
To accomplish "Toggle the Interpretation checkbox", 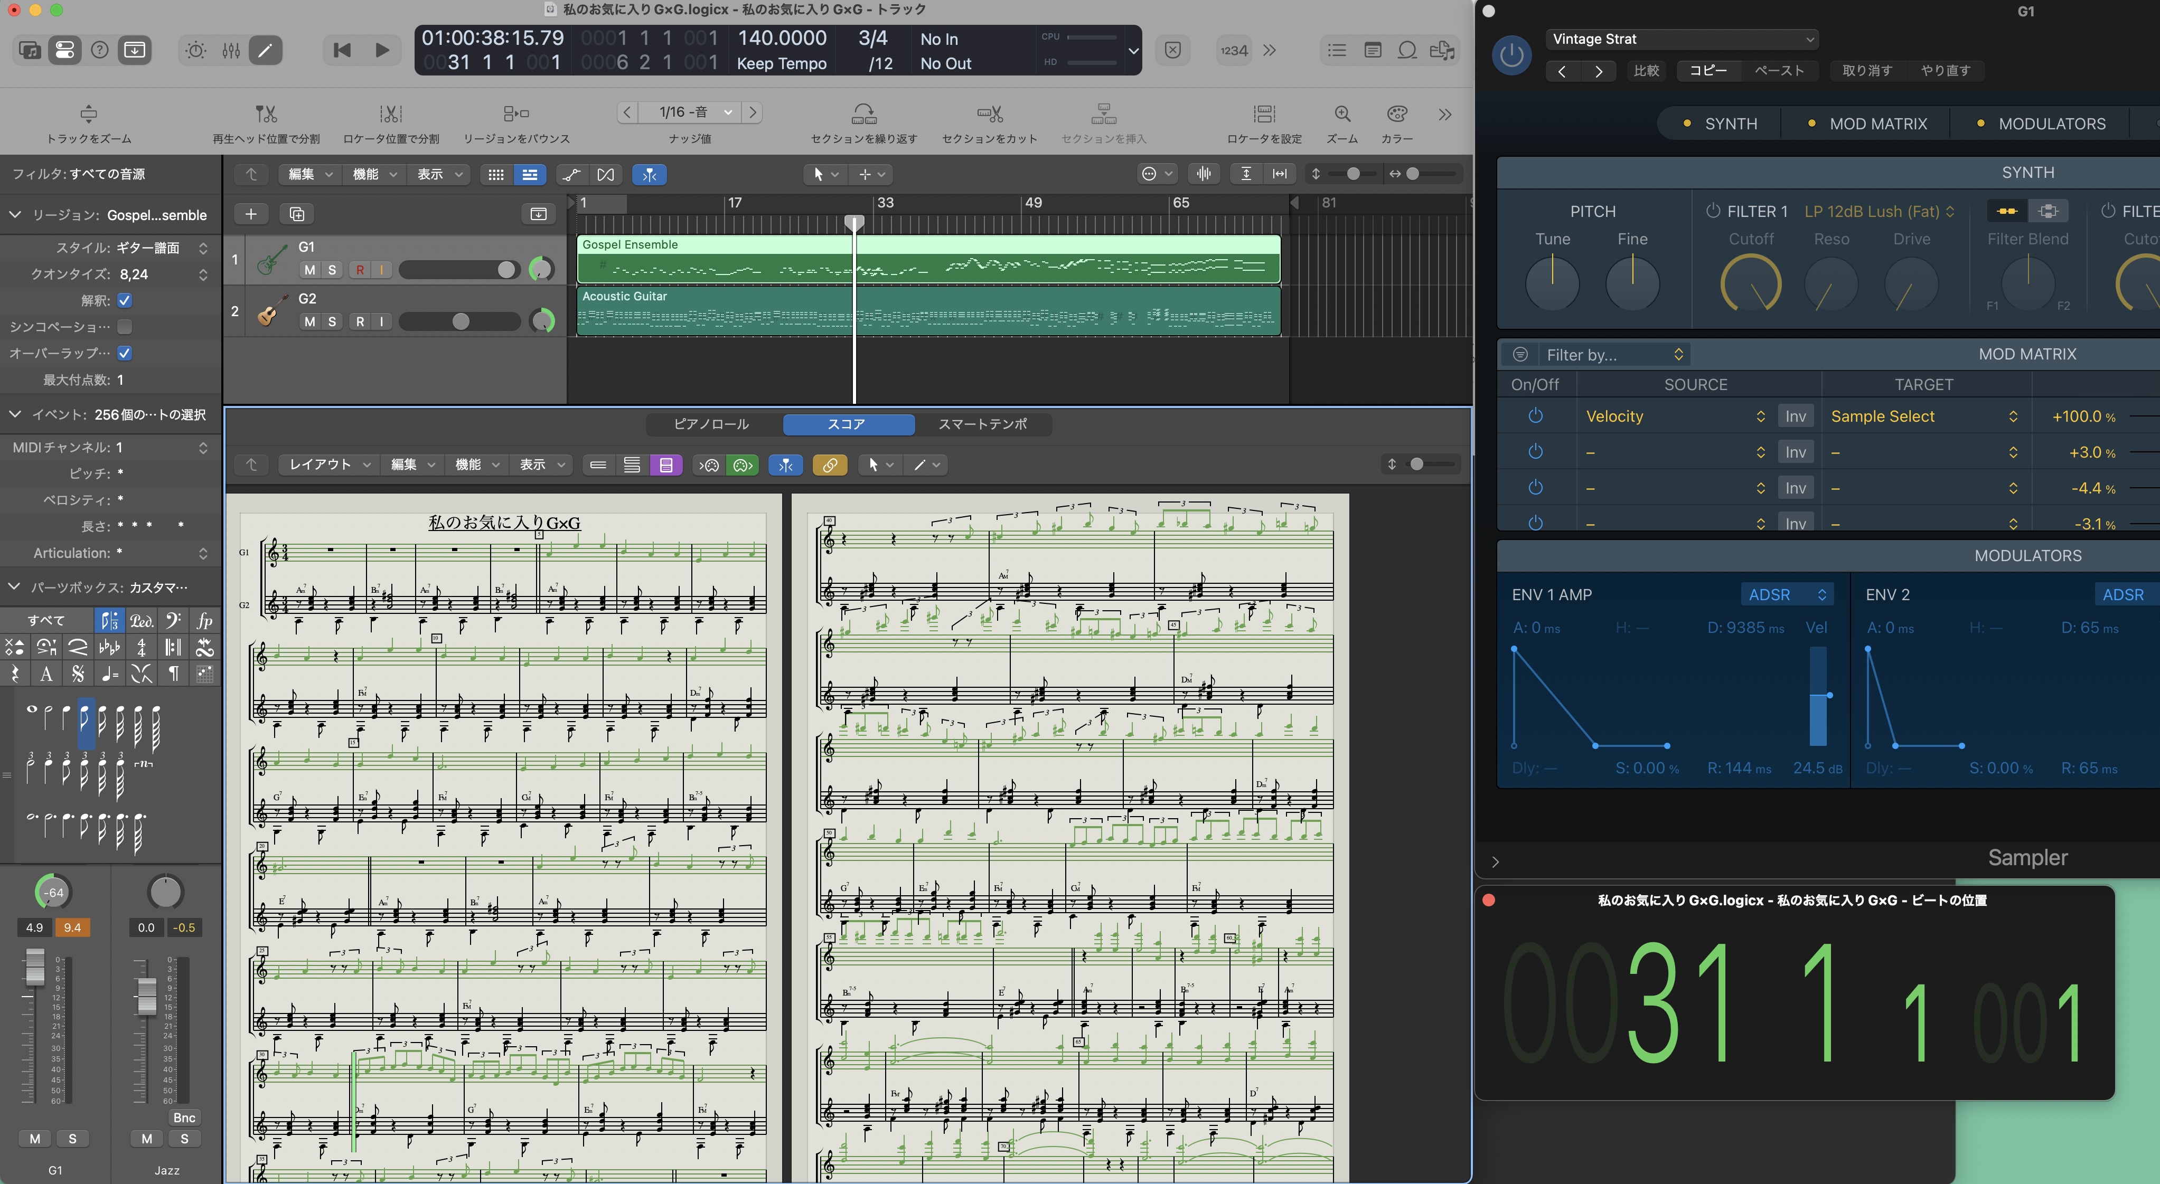I will tap(125, 300).
